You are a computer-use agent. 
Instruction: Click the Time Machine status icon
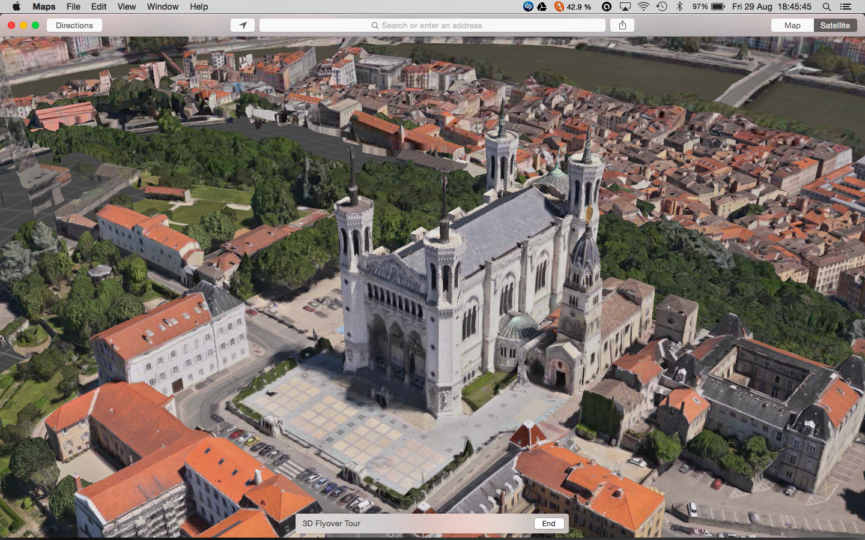661,7
